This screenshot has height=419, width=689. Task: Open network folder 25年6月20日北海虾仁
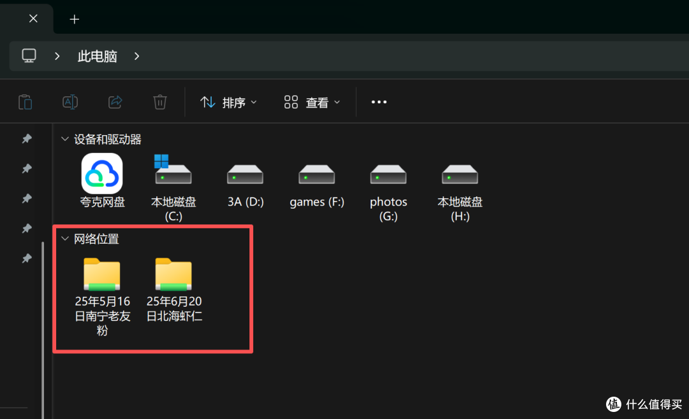point(174,290)
